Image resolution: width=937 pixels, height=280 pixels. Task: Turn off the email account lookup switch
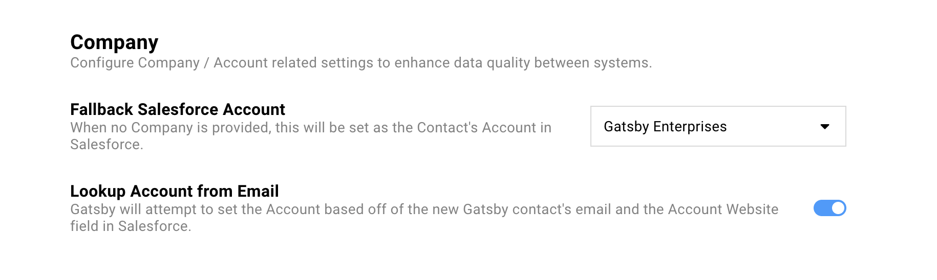tap(829, 208)
